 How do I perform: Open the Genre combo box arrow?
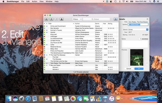tap(147, 30)
